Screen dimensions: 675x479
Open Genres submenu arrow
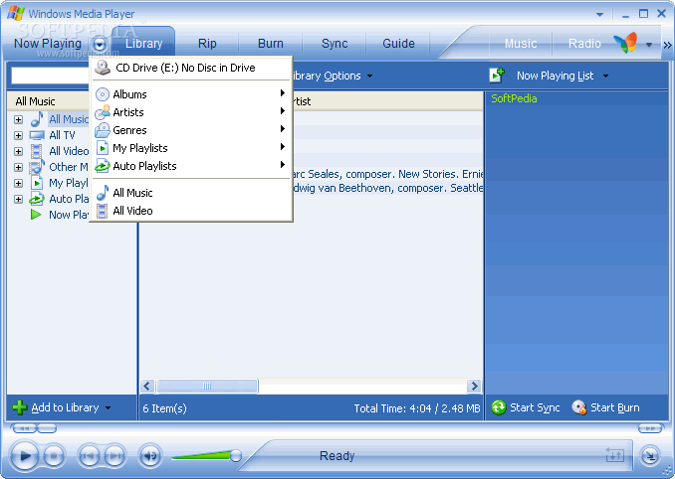(x=283, y=129)
